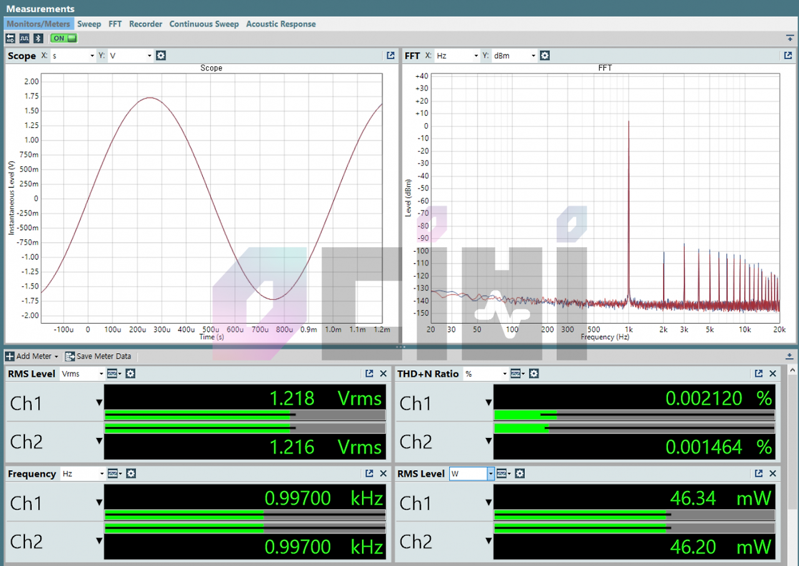Pop out the Frequency meter
Viewport: 799px width, 566px height.
(x=370, y=474)
